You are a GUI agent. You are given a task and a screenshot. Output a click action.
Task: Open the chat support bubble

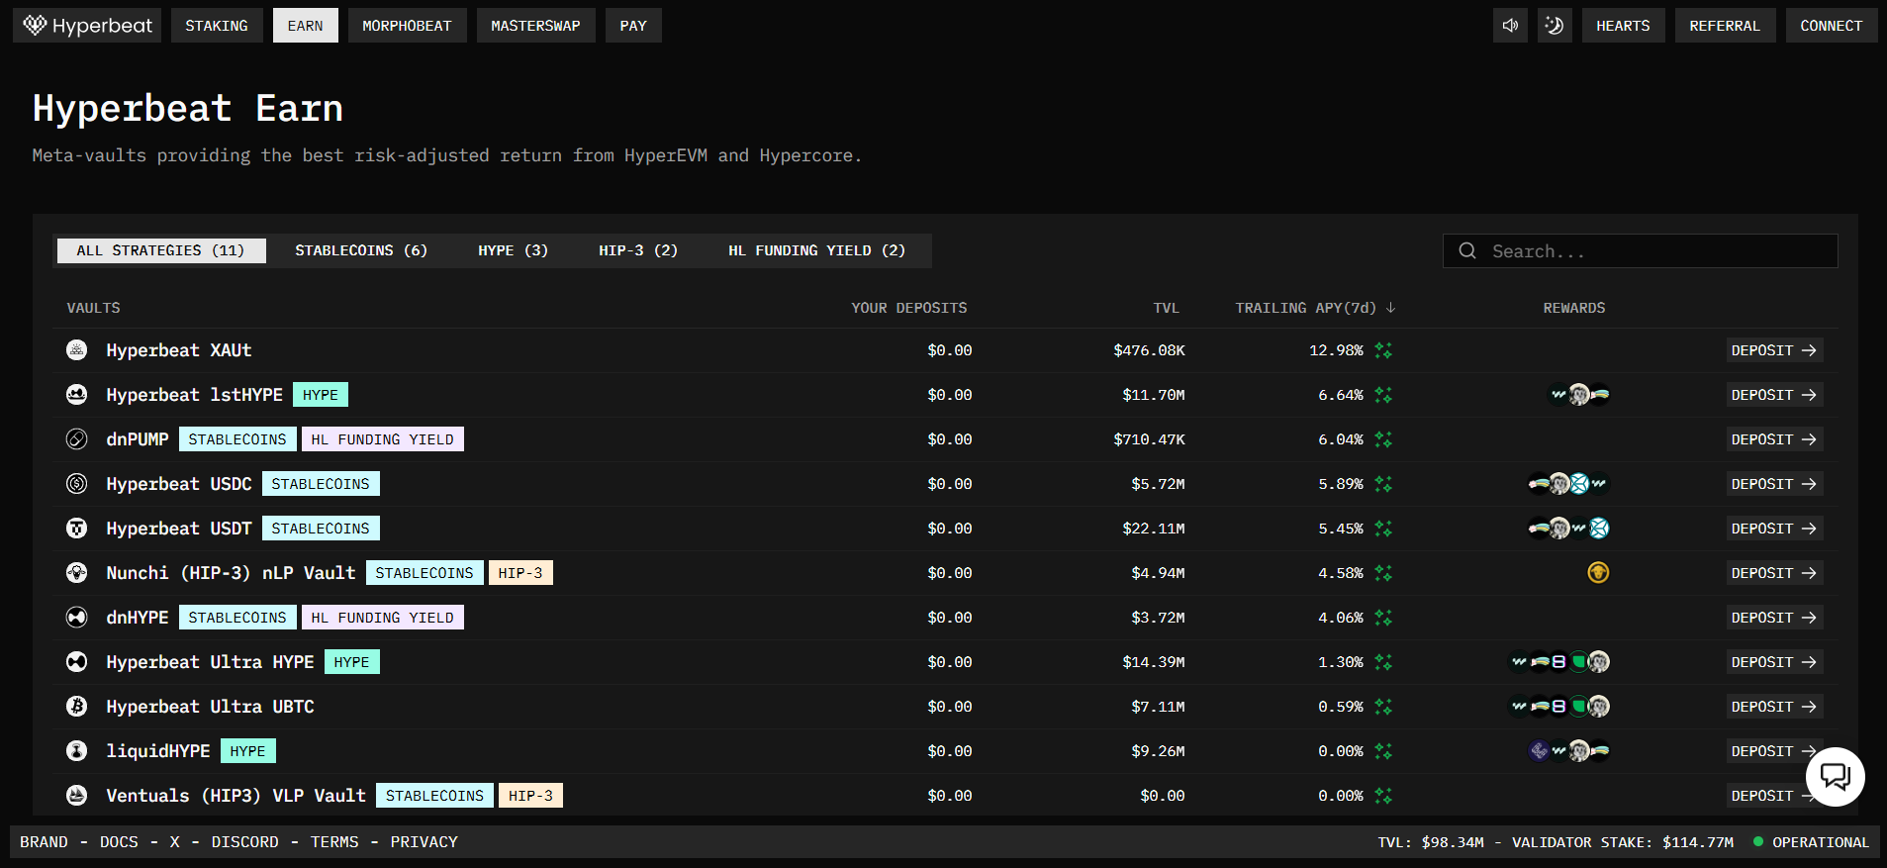(1836, 777)
